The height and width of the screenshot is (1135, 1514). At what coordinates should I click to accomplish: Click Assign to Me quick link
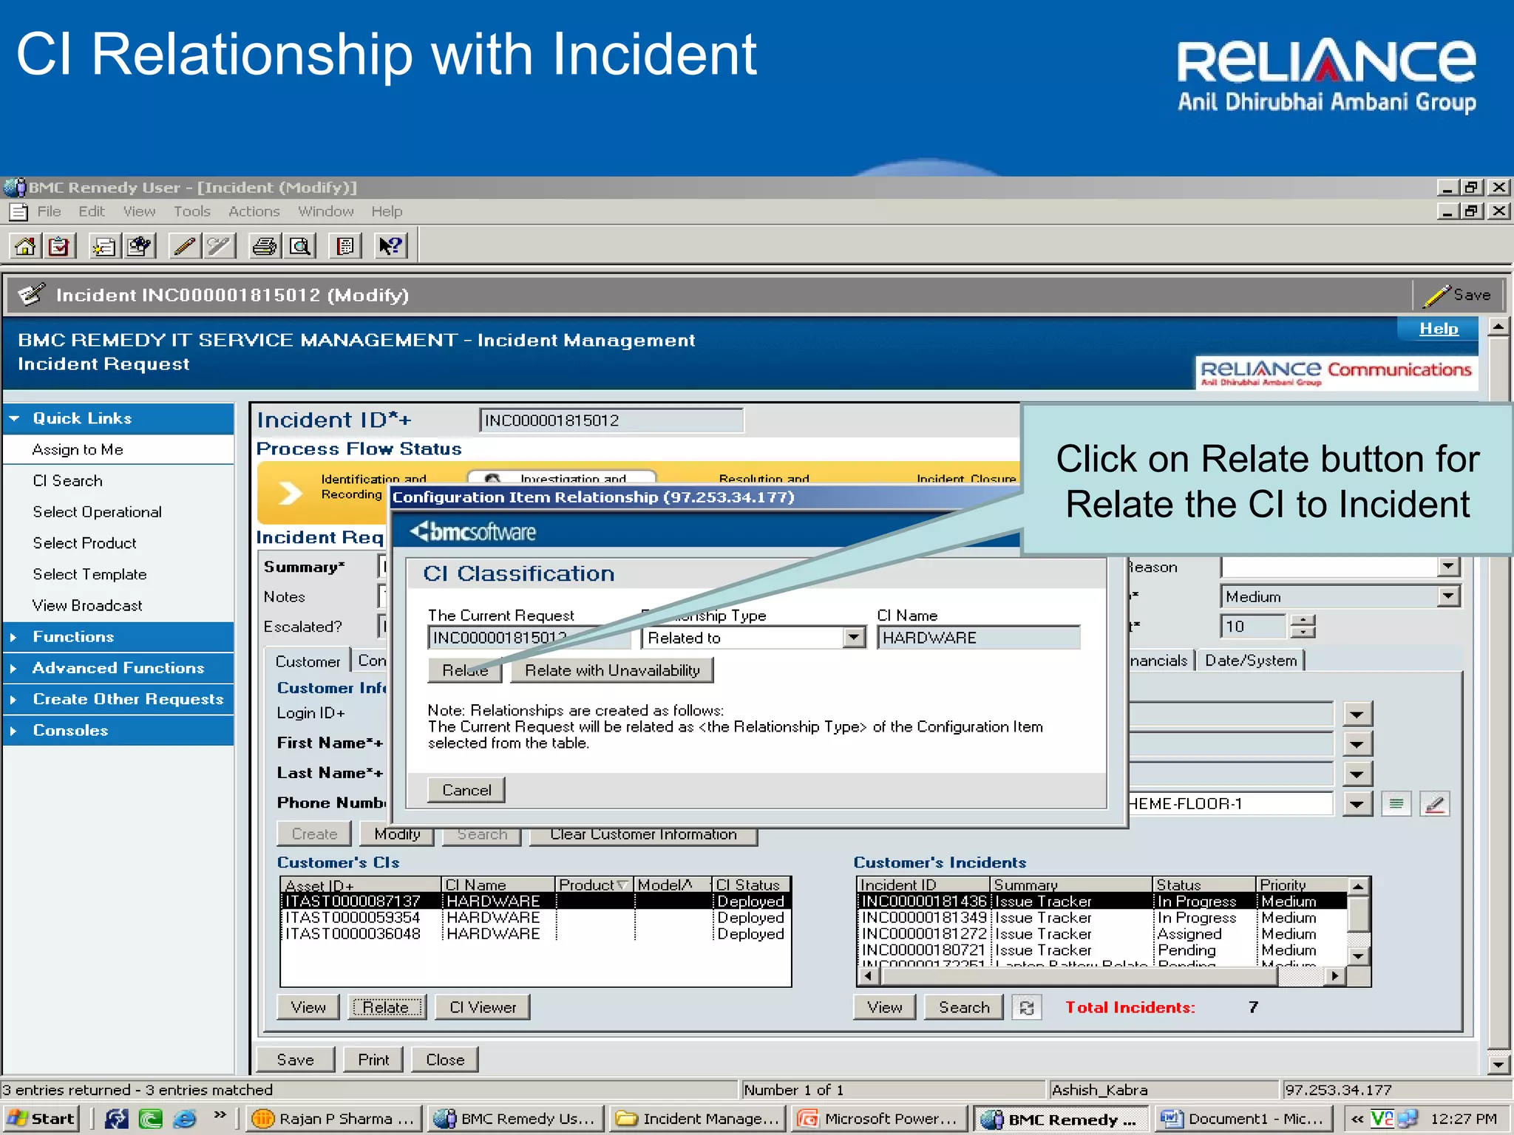pos(78,449)
